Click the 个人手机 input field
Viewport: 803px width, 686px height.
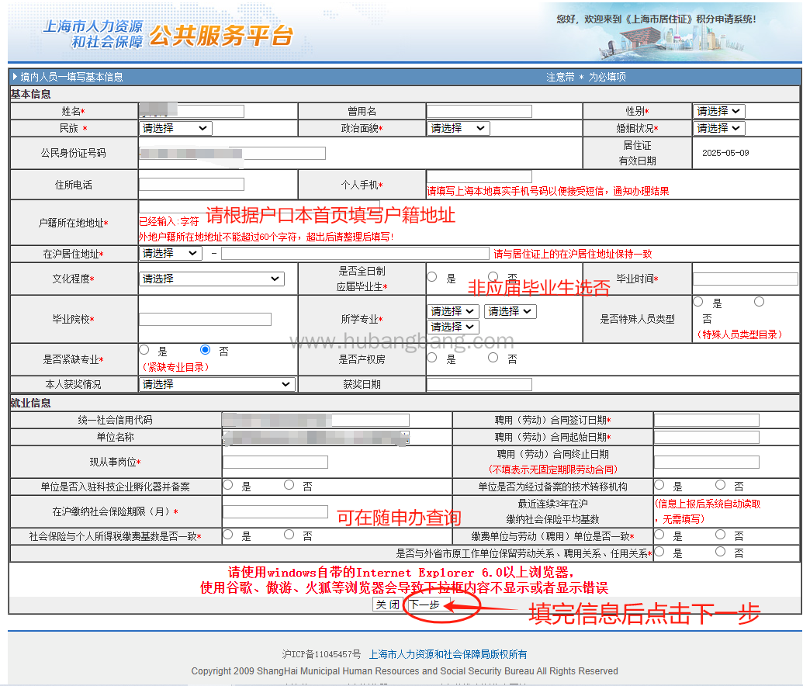(x=479, y=177)
